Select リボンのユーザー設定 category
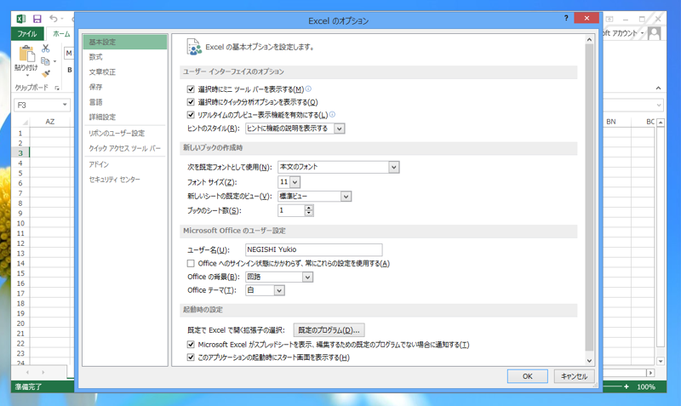The height and width of the screenshot is (406, 681). (x=124, y=134)
